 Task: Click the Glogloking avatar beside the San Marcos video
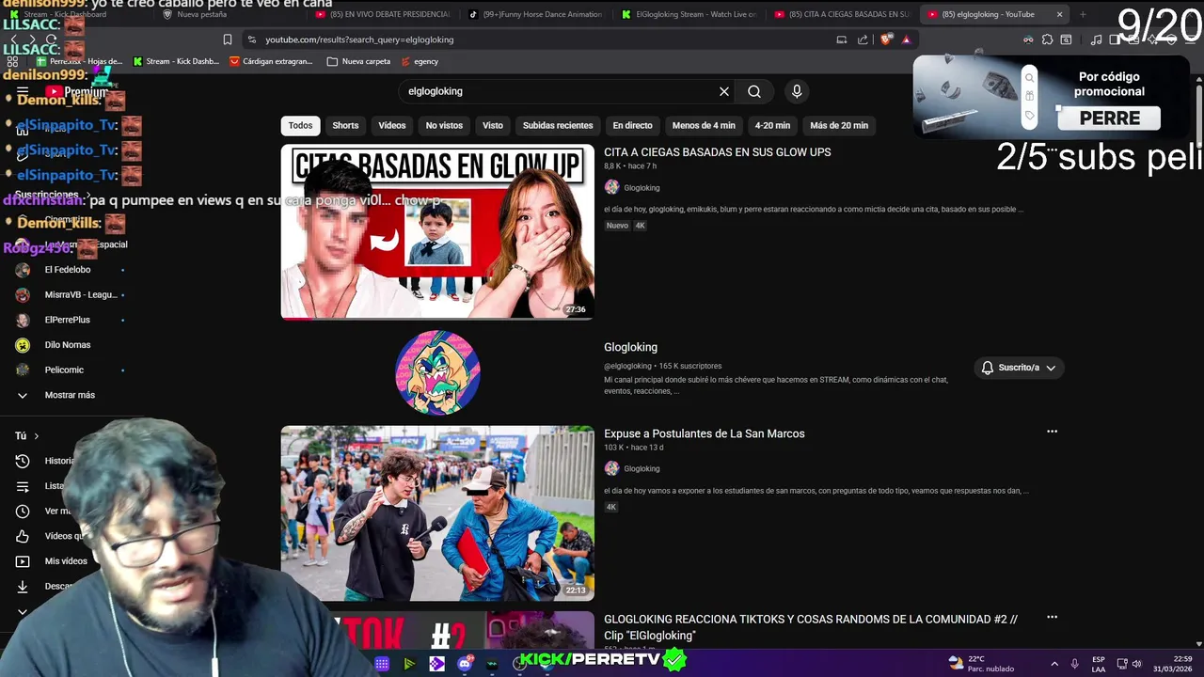611,468
